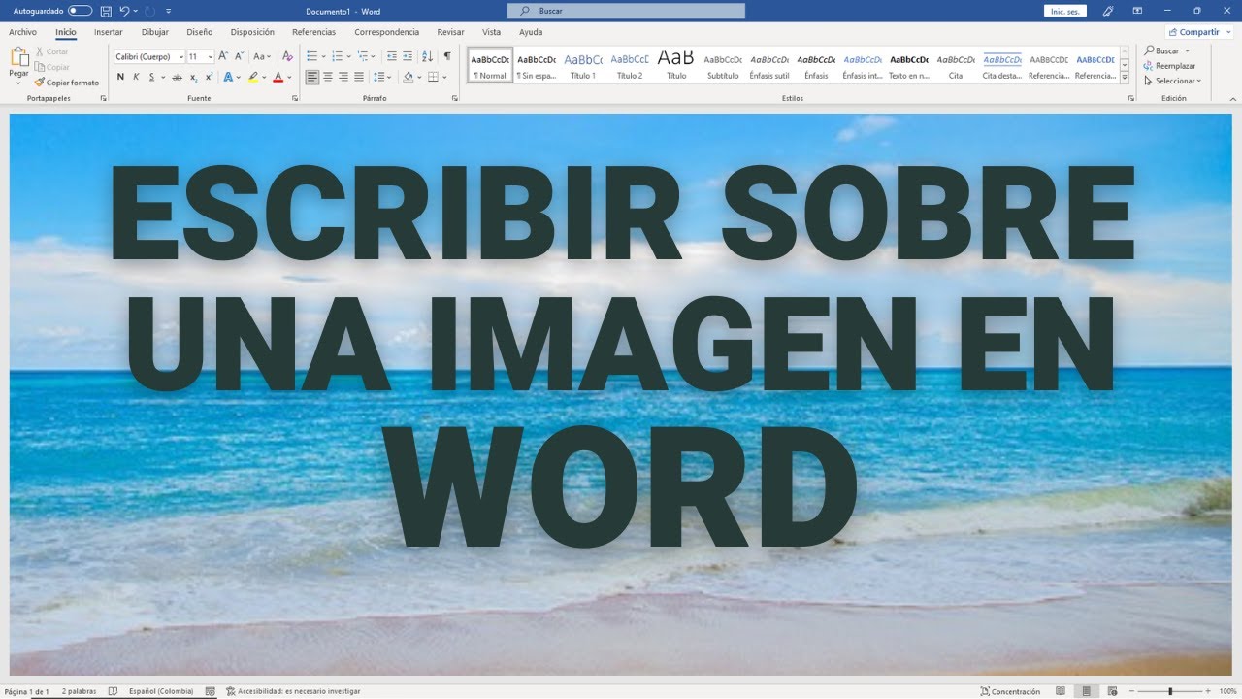Switch to the Dibujar tab

tap(154, 32)
